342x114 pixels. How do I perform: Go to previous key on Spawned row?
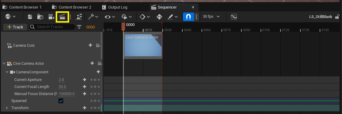[x=92, y=101]
